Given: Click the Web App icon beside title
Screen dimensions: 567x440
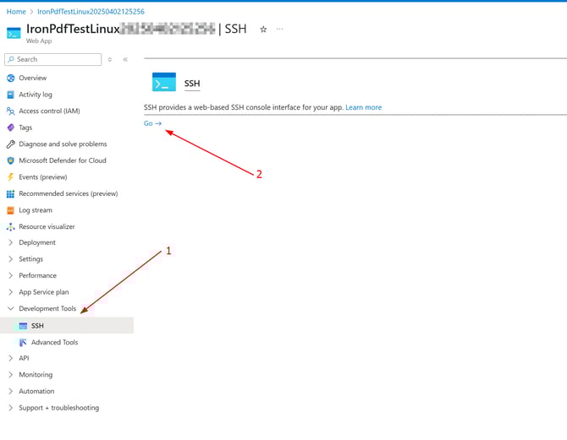Looking at the screenshot, I should (x=14, y=33).
